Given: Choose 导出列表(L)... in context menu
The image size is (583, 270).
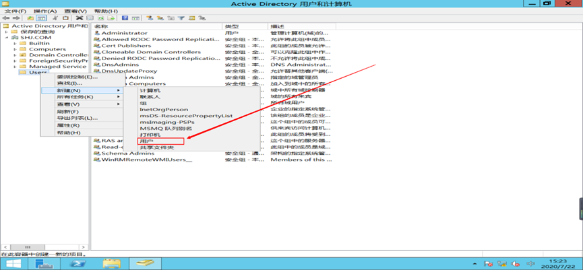Looking at the screenshot, I should (x=82, y=118).
